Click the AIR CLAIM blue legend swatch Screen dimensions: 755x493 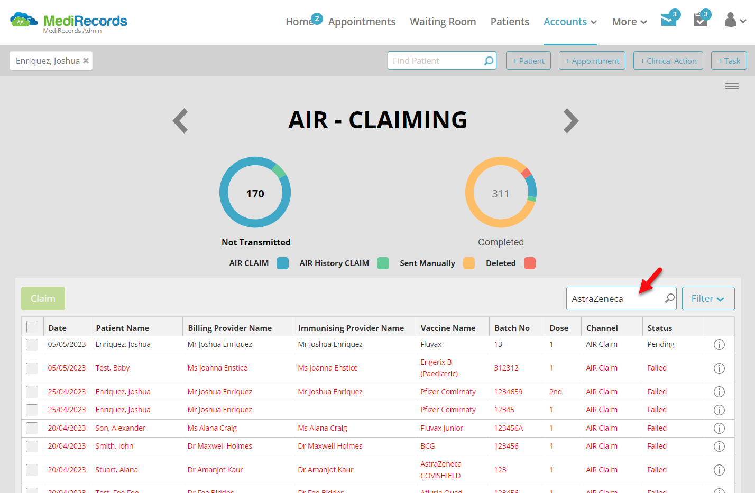click(x=282, y=263)
